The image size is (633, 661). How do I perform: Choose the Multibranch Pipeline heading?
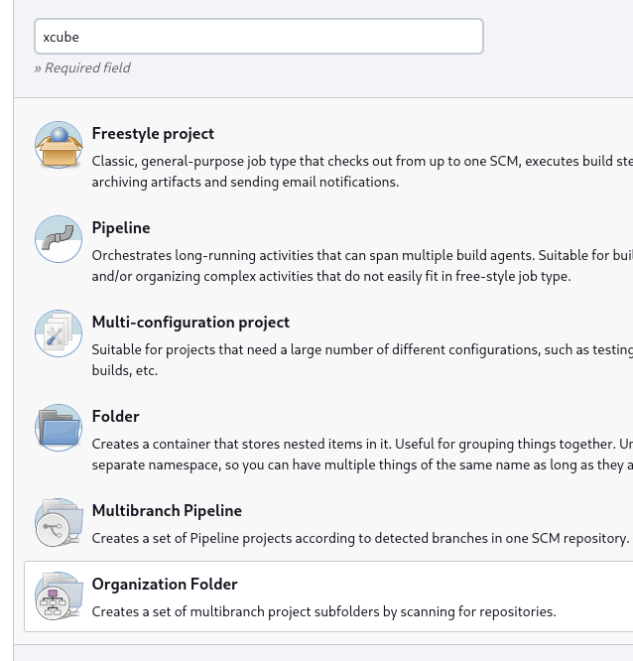click(x=167, y=511)
